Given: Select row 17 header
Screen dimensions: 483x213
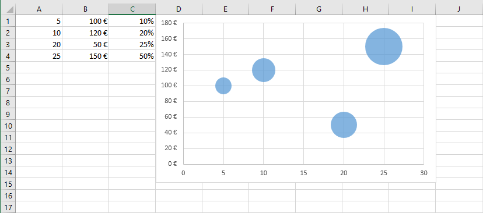Looking at the screenshot, I should pos(8,207).
